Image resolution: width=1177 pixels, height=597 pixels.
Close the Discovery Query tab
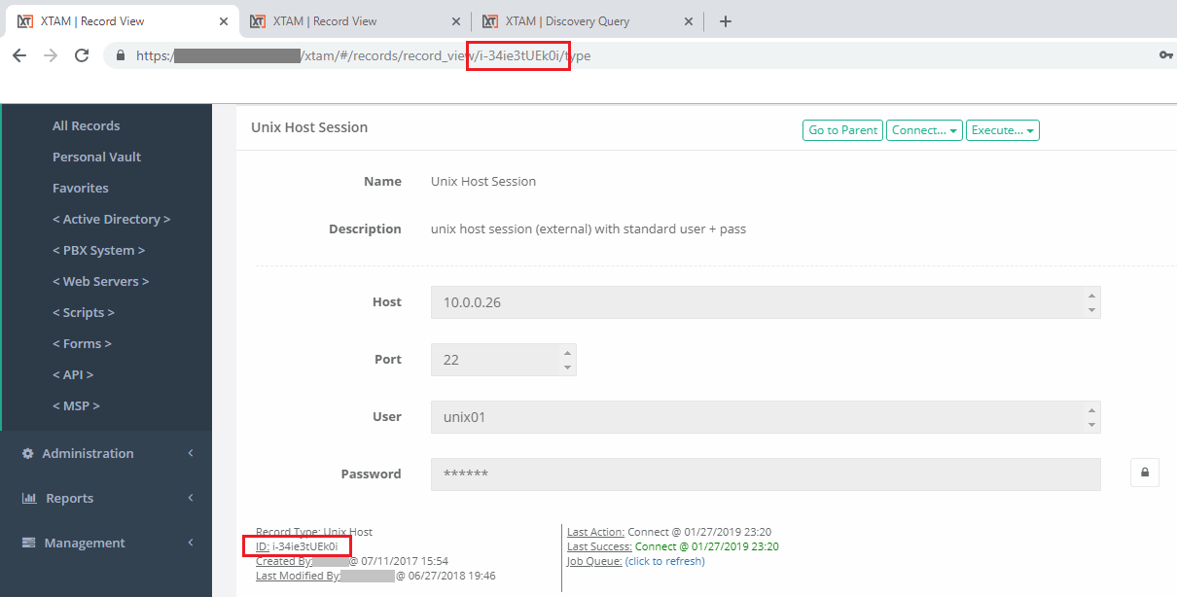(689, 21)
